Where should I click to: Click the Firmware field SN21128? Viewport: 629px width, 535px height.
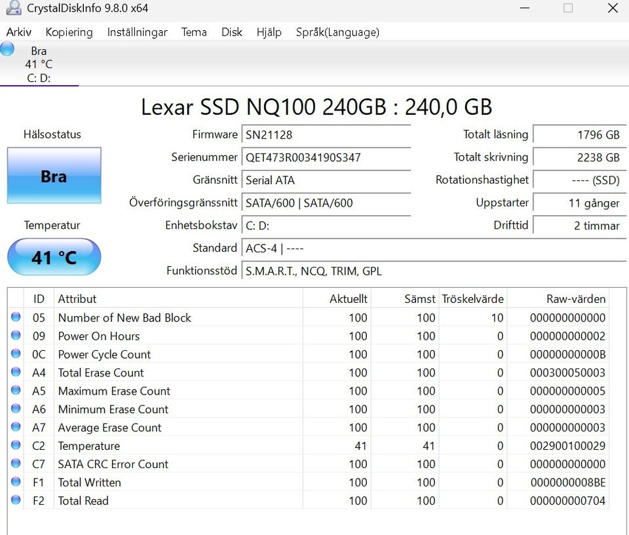326,134
